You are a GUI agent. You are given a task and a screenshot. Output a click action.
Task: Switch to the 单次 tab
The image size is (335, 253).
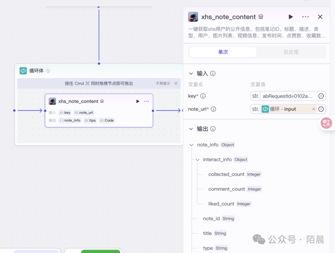click(x=223, y=52)
